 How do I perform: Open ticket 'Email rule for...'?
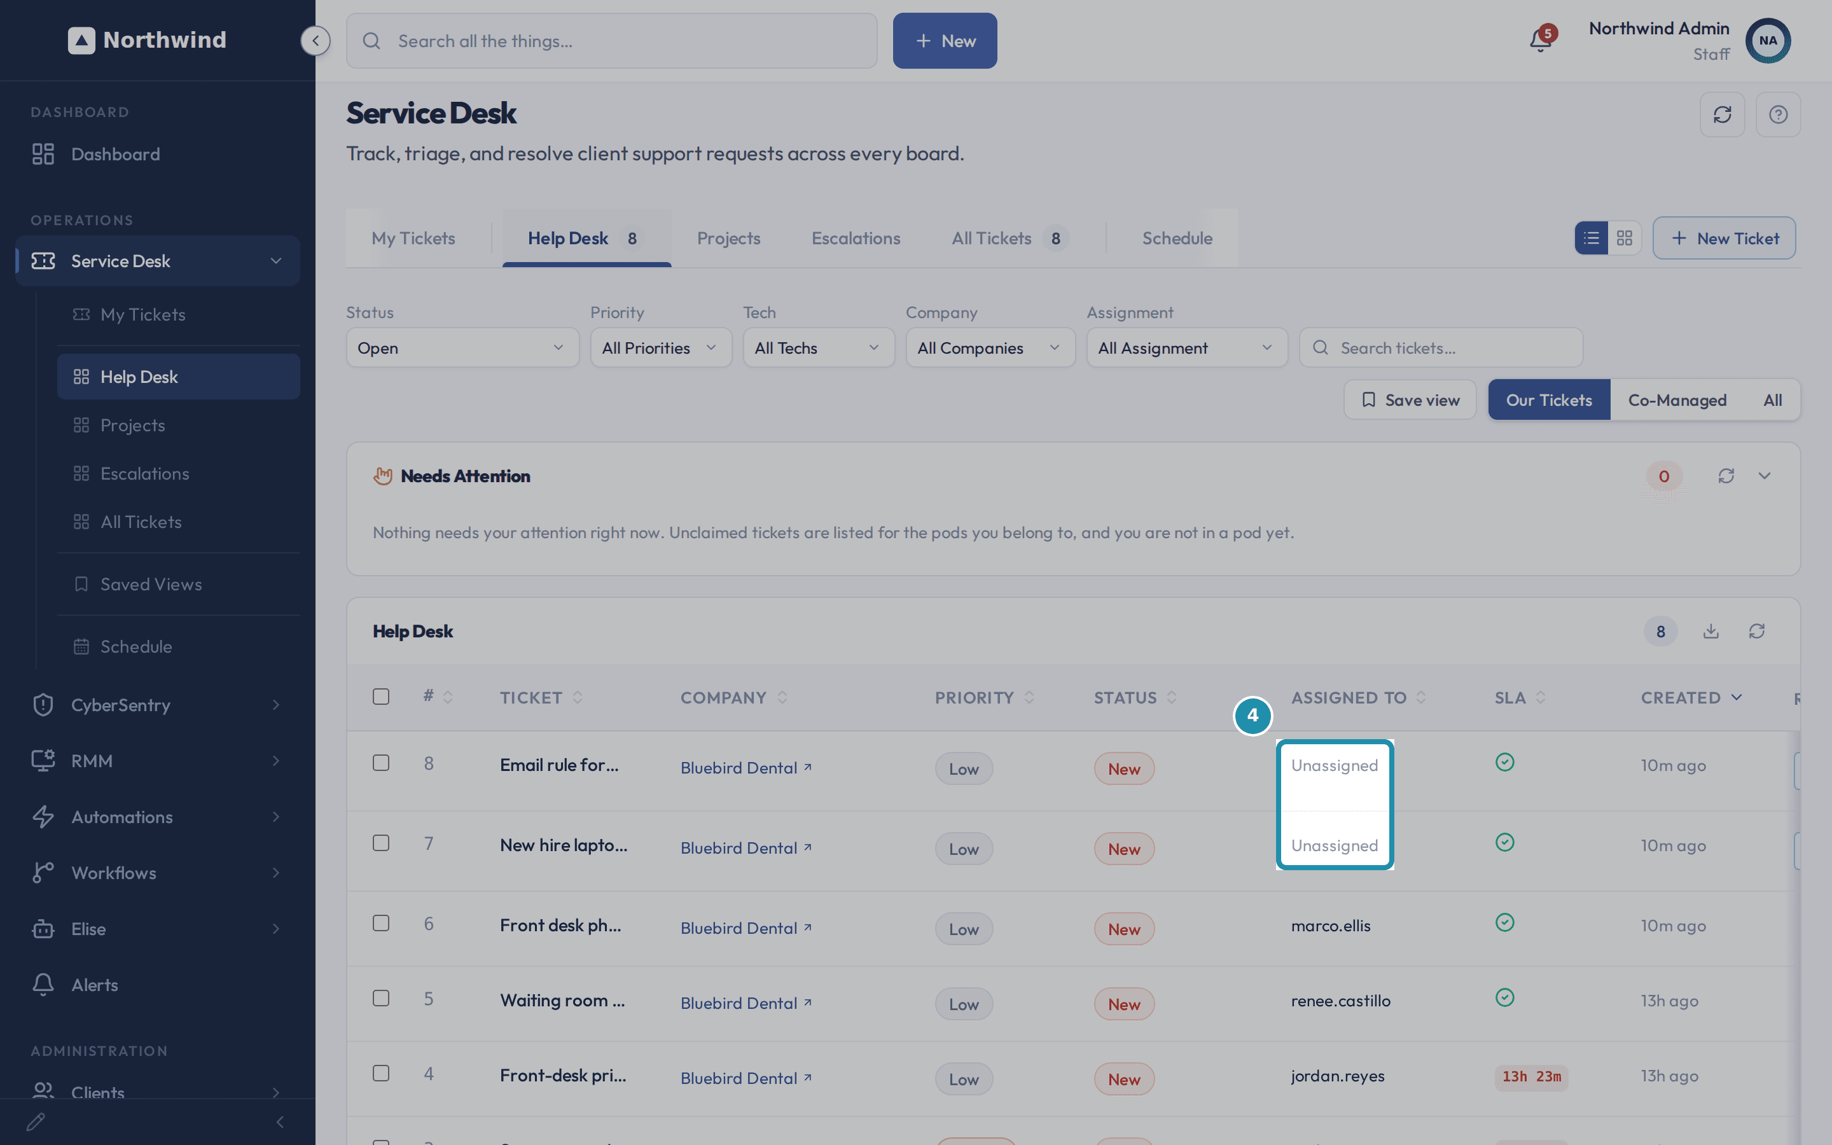(559, 765)
